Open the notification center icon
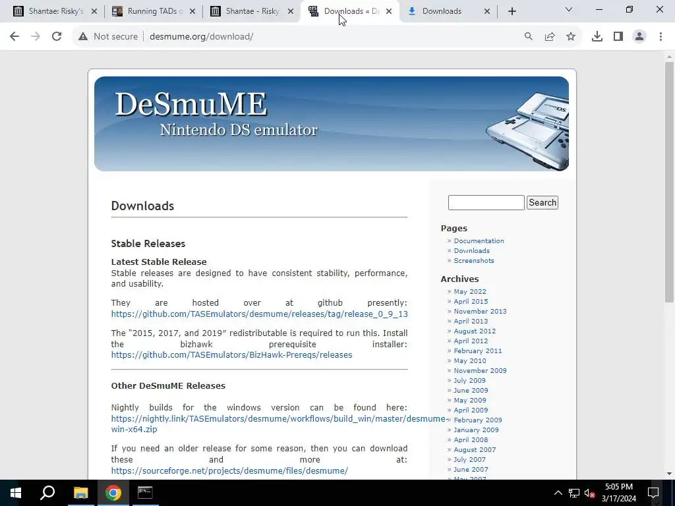675x506 pixels. 653,493
